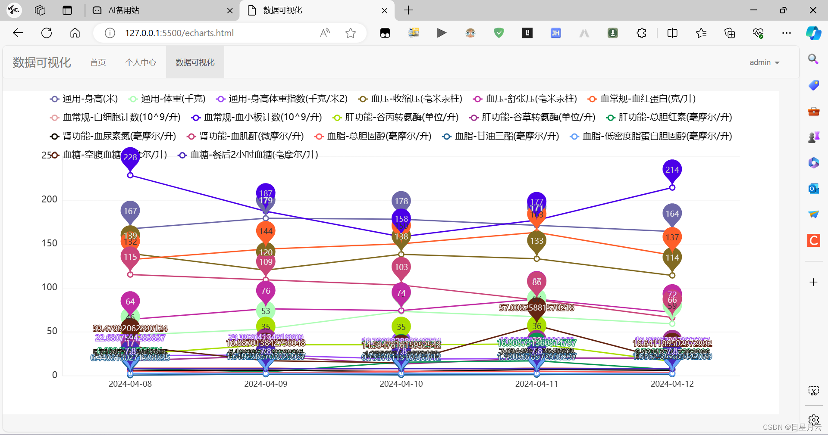Open Browser essentials heart icon

(758, 33)
